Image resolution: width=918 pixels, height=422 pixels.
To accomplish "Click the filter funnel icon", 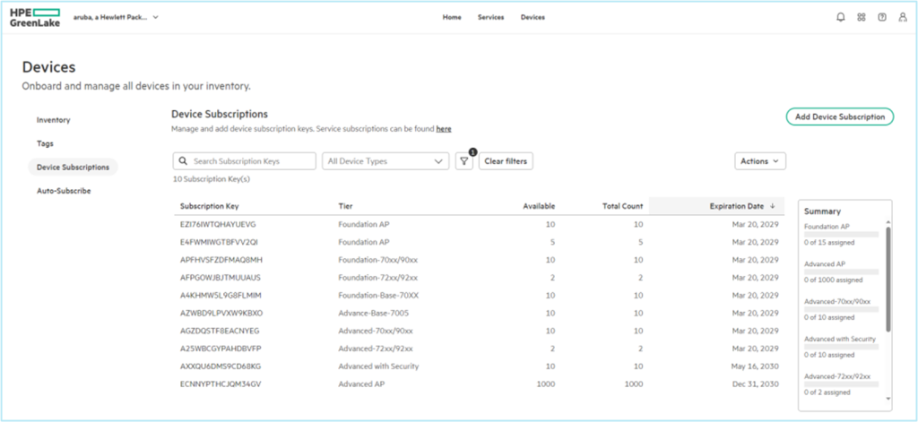I will click(463, 161).
